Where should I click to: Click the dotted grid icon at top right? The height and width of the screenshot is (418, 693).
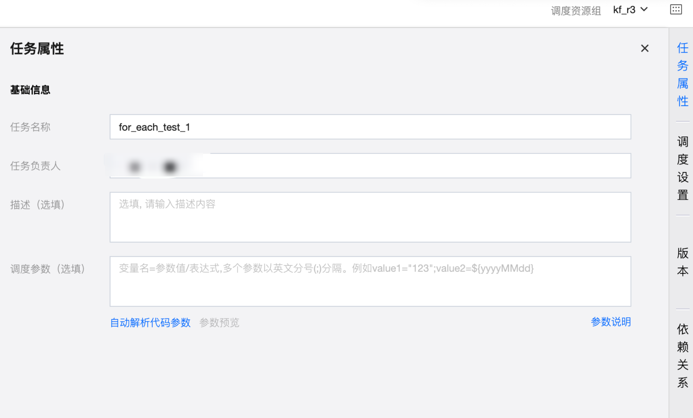pos(676,10)
